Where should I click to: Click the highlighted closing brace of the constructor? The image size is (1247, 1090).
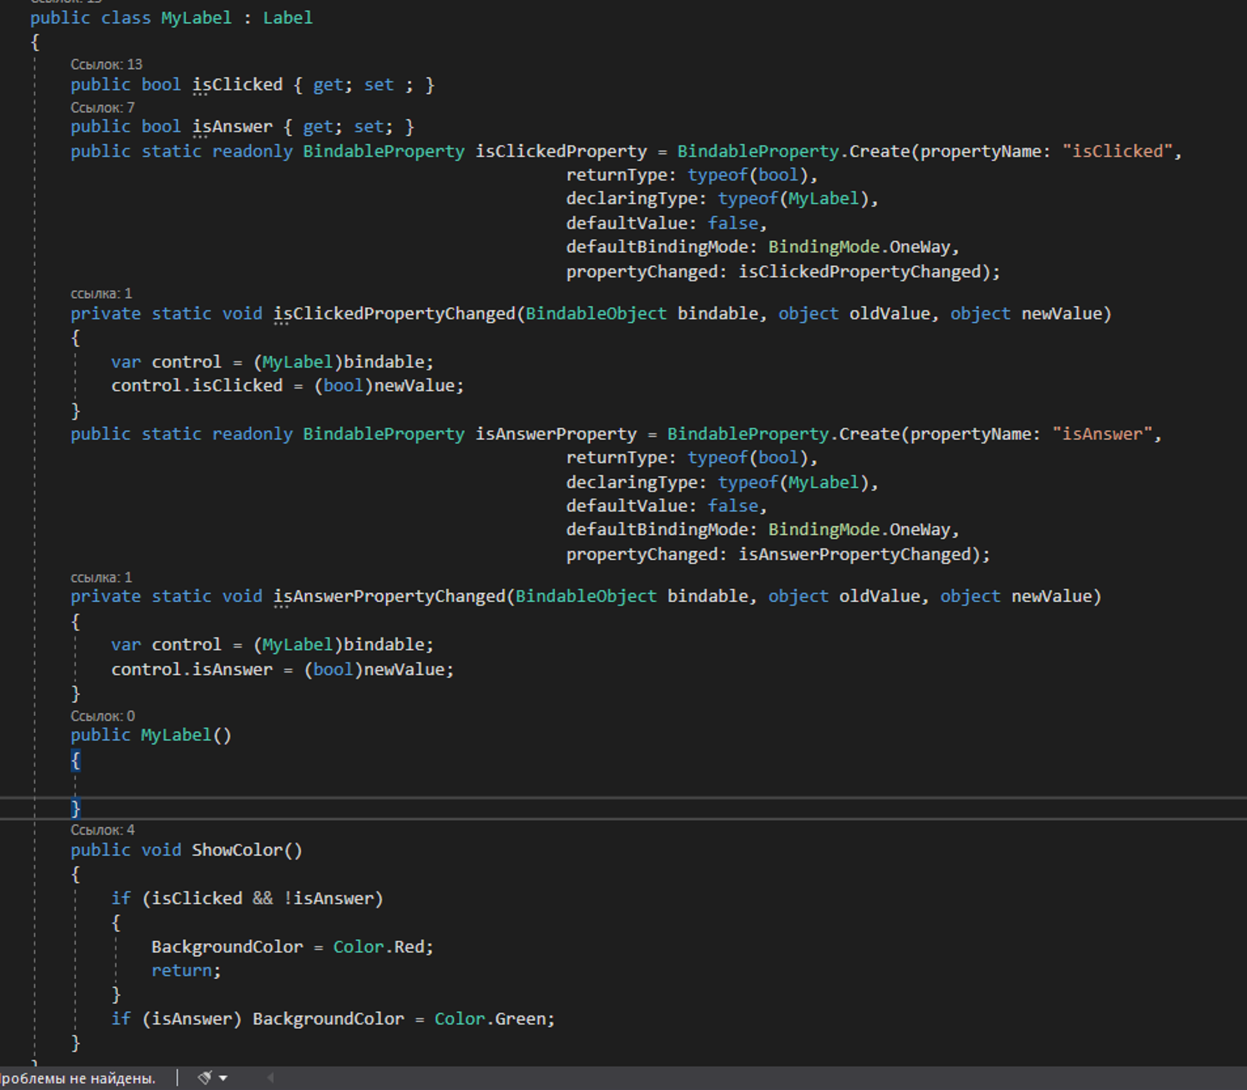[x=76, y=808]
